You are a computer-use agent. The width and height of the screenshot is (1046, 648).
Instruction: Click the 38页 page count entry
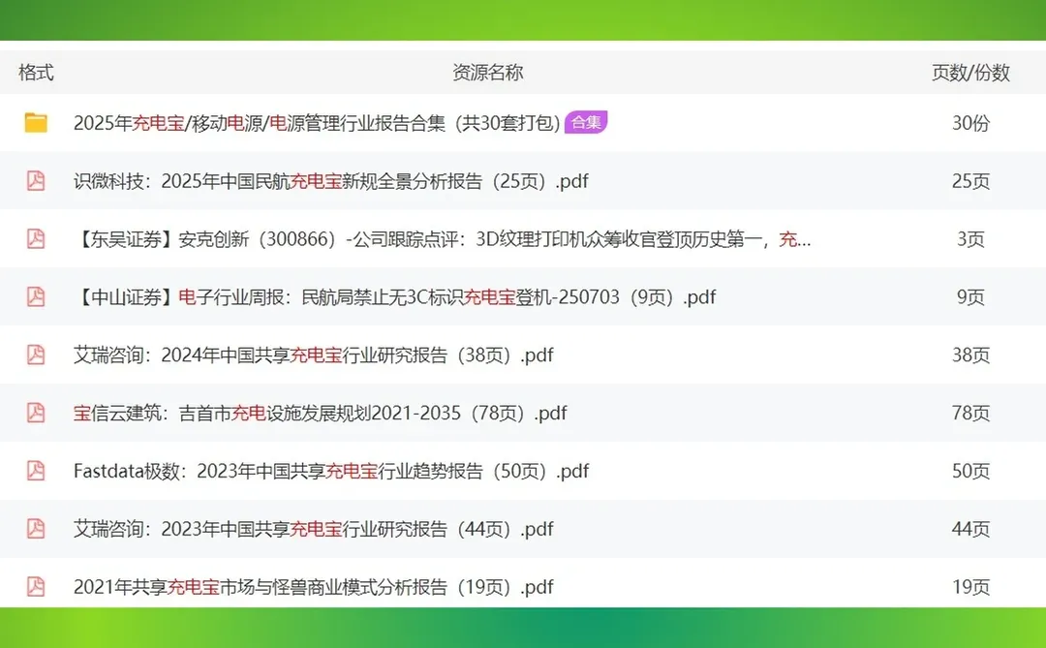[x=971, y=355]
